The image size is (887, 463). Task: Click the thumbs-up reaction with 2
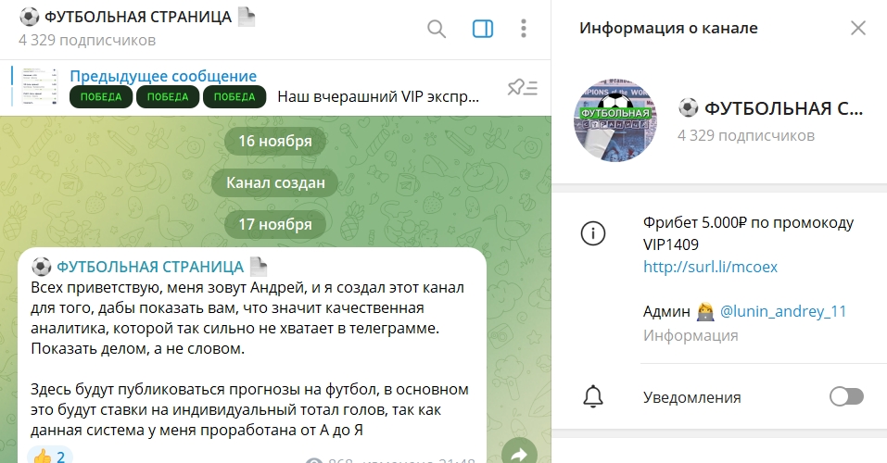[50, 455]
